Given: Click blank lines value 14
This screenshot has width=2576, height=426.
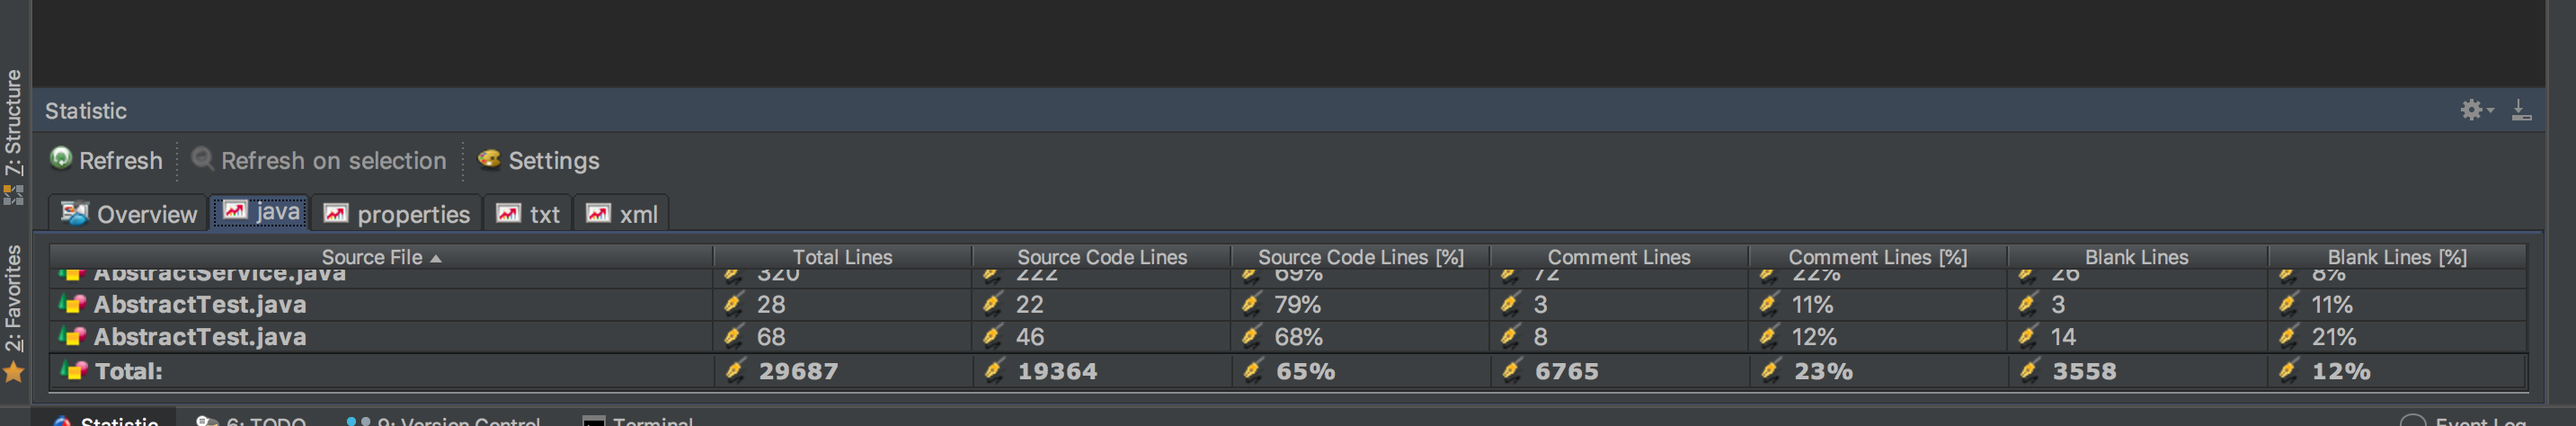Looking at the screenshot, I should [2063, 337].
